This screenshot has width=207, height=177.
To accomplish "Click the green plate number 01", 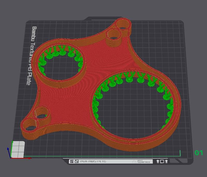I will click(x=199, y=153).
